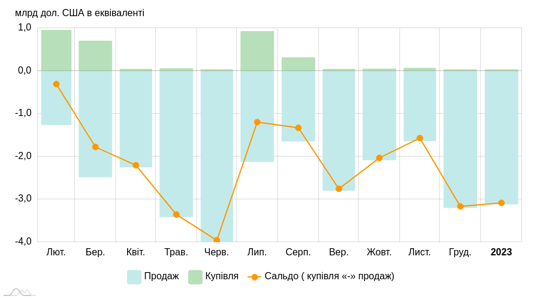This screenshot has height=299, width=534.
Task: Click the light blue Продаж legend swatch
Action: pos(134,277)
